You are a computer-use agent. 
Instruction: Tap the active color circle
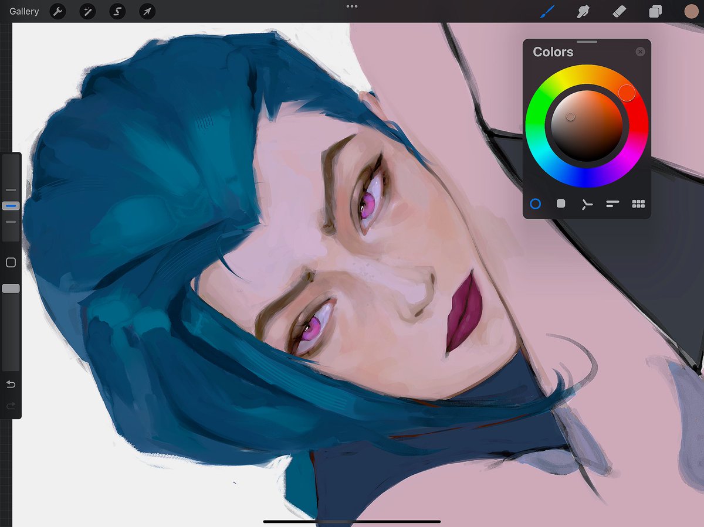pyautogui.click(x=691, y=11)
